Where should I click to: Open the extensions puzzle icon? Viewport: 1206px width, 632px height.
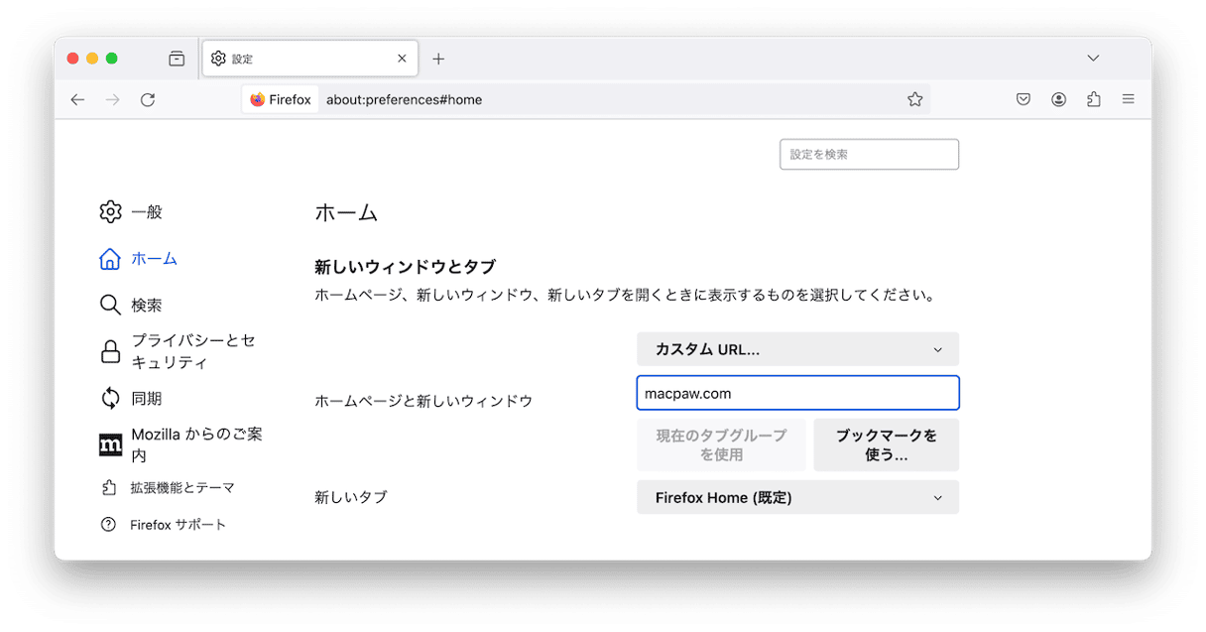(x=1093, y=99)
